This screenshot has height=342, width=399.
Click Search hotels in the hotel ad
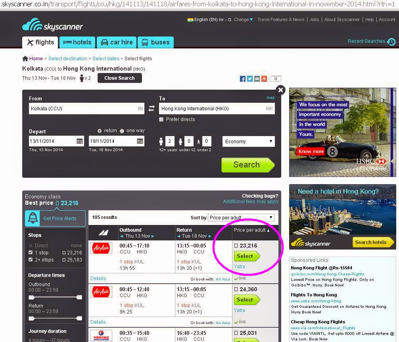(x=372, y=242)
